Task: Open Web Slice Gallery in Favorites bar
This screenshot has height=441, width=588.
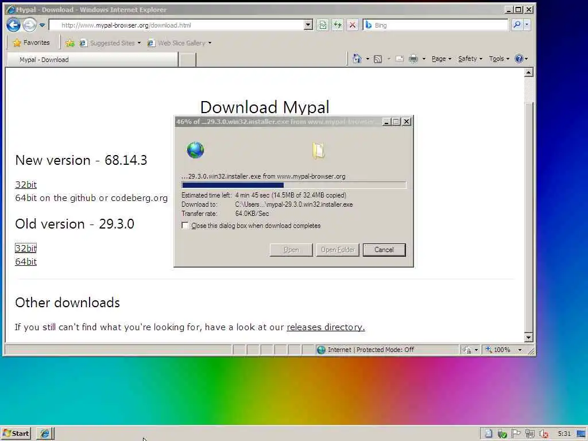Action: pyautogui.click(x=180, y=43)
